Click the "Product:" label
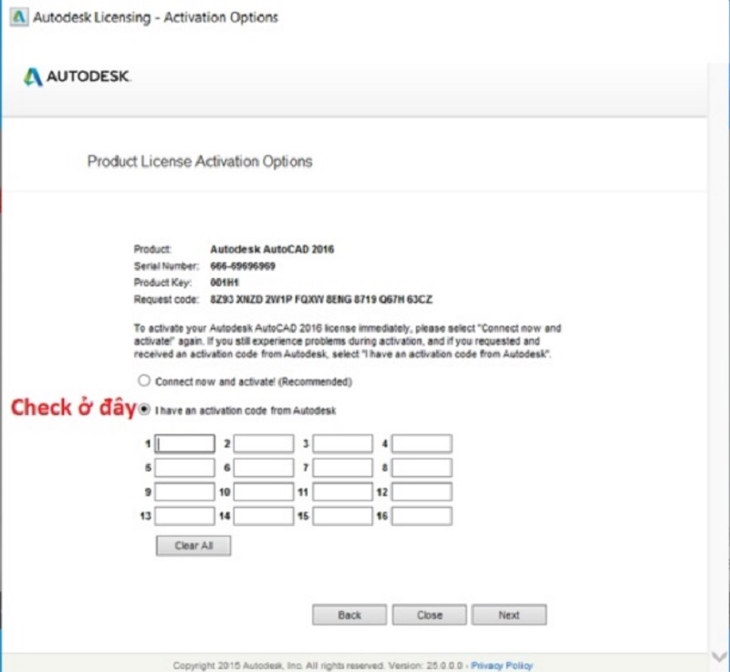The height and width of the screenshot is (672, 730). click(152, 249)
